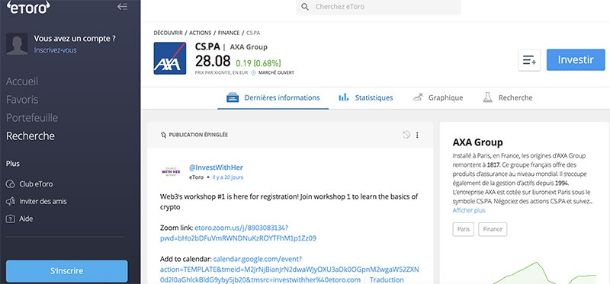The width and height of the screenshot is (610, 284).
Task: Go to ACTIONS breadcrumb
Action: tap(201, 33)
